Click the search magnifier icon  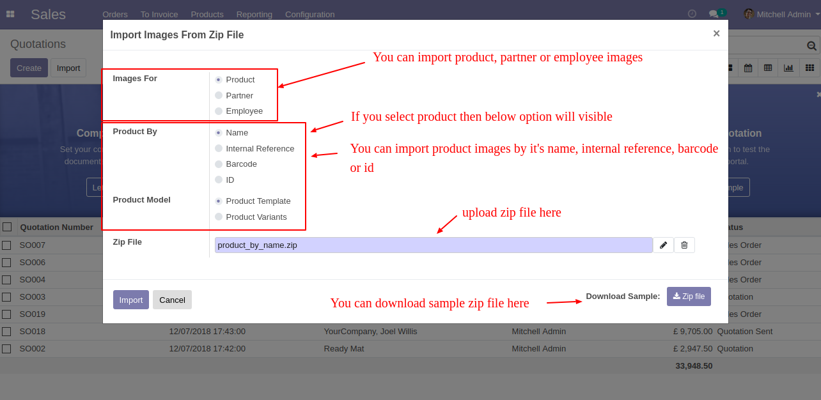pyautogui.click(x=811, y=45)
